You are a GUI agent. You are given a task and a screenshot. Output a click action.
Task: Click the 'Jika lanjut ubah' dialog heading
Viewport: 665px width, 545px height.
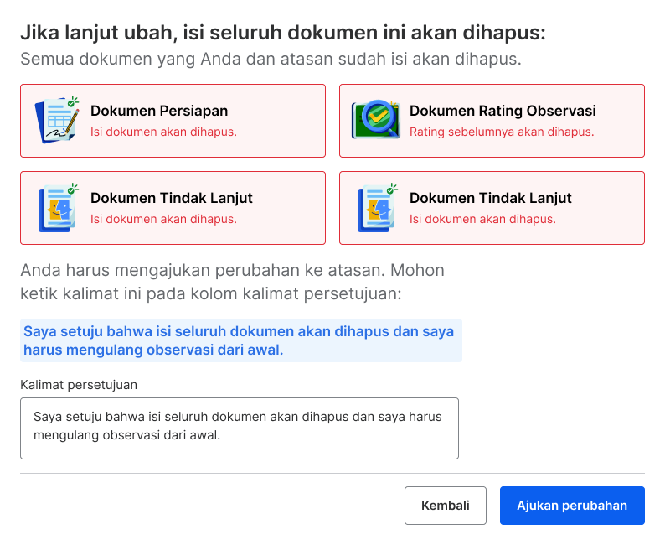(283, 33)
